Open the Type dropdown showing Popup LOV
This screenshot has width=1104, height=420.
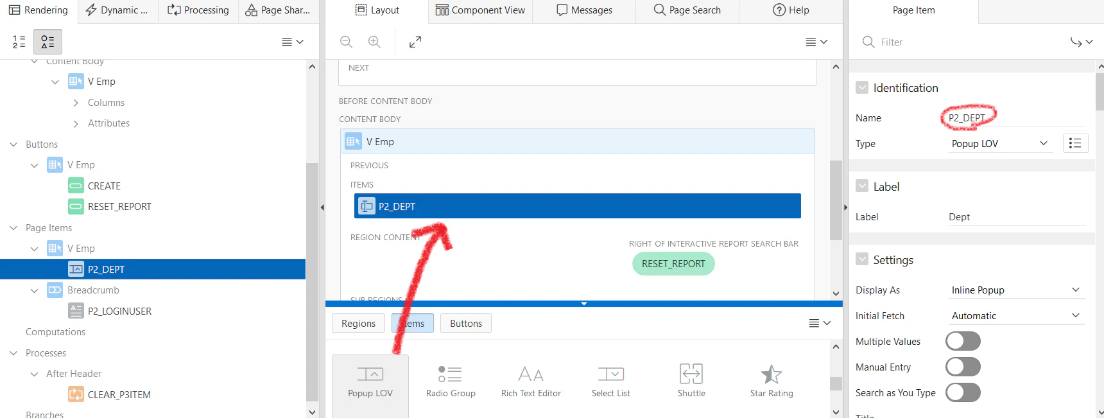point(1000,143)
